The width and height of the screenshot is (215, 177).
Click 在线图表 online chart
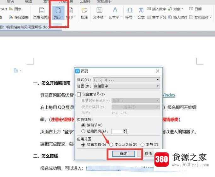coord(19,17)
